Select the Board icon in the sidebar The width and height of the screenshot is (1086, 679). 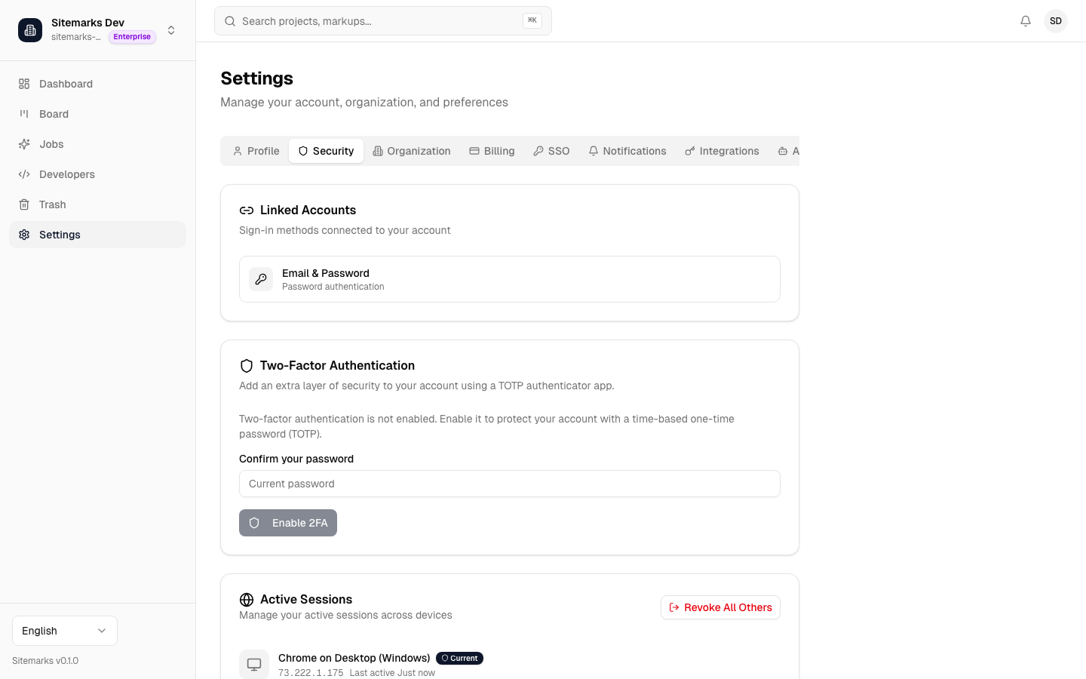[x=23, y=114]
